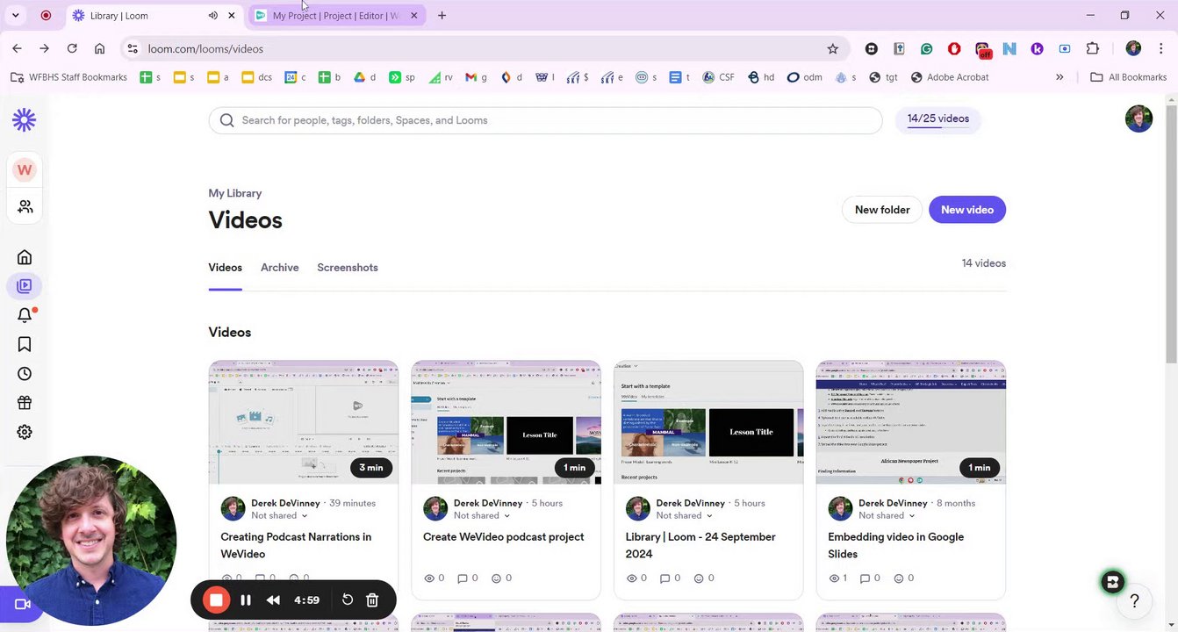Open the gift icon in sidebar
Viewport: 1178px width, 632px height.
25,403
